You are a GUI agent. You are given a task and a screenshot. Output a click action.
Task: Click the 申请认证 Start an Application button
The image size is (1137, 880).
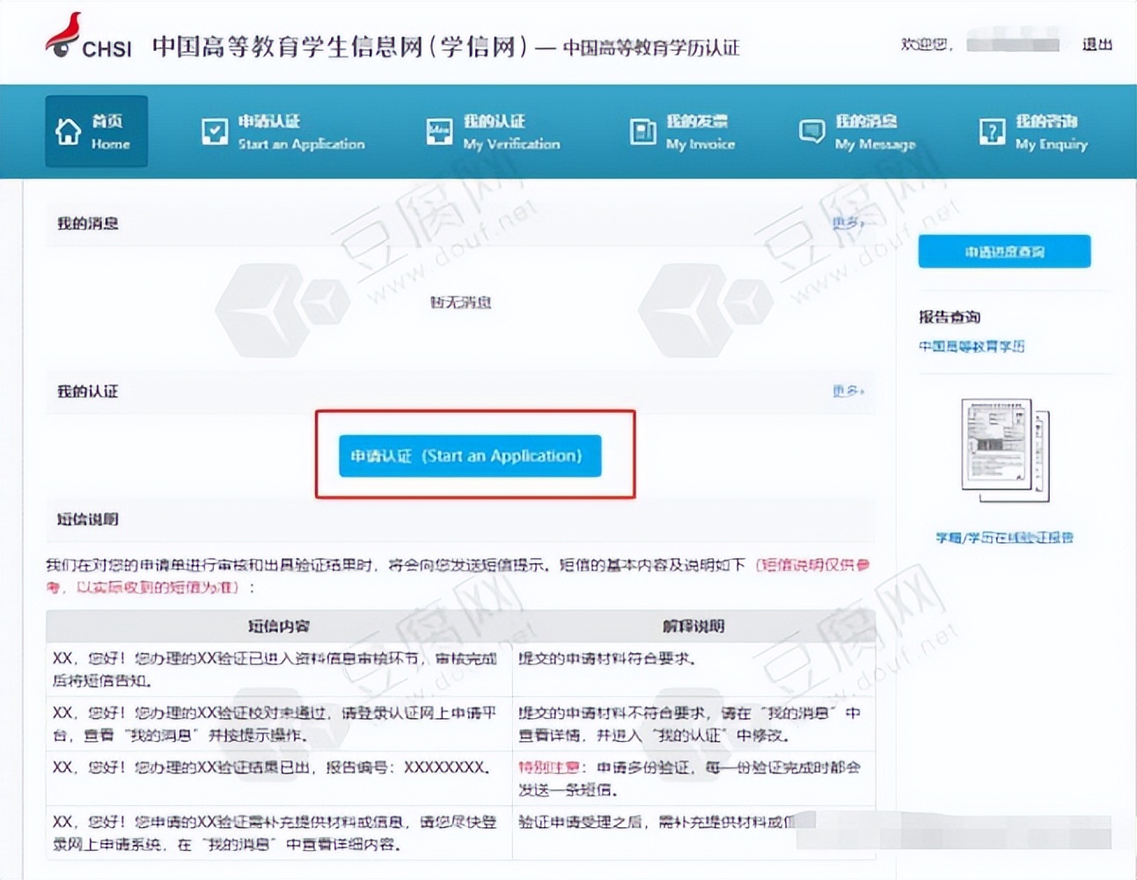(x=469, y=456)
